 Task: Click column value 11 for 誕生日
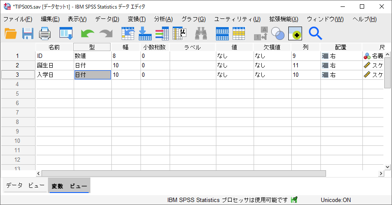306,65
